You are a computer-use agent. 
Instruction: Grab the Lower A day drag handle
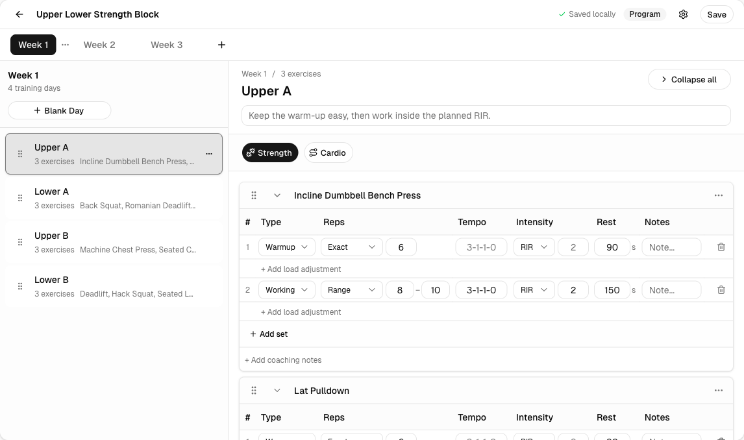point(20,198)
